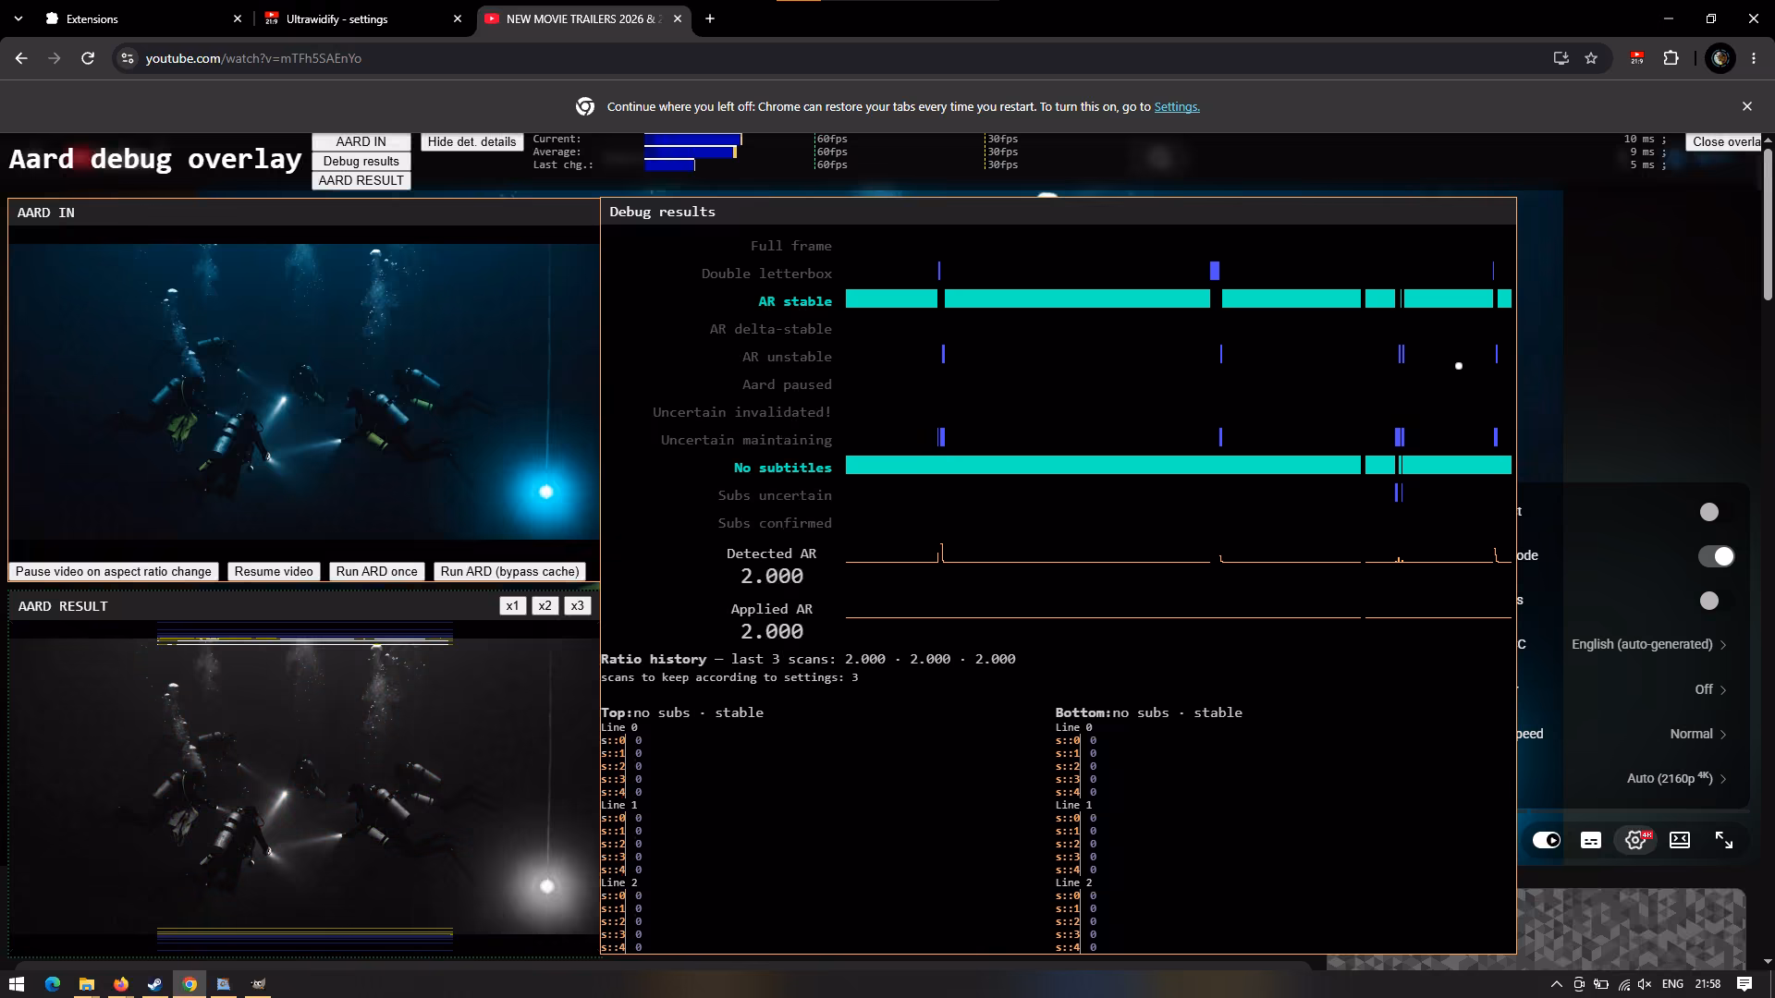Turn off the enabled settings-menu toggle
The image size is (1775, 998).
coord(1717,556)
